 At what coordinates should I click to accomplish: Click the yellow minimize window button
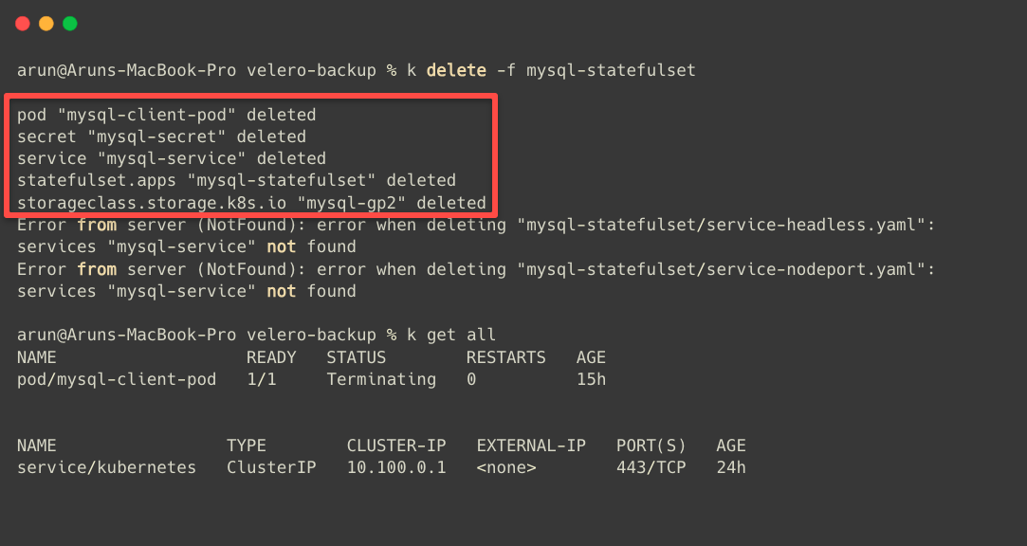[x=46, y=24]
